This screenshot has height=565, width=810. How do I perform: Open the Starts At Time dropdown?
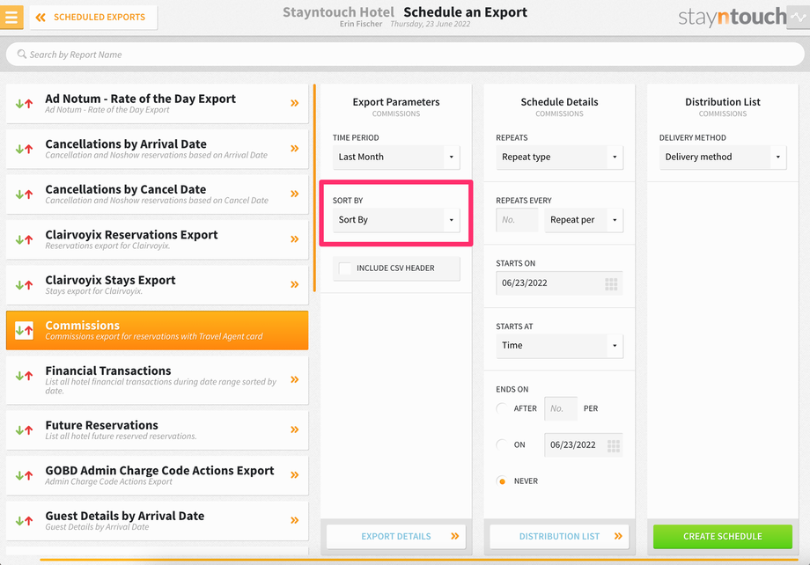(559, 346)
